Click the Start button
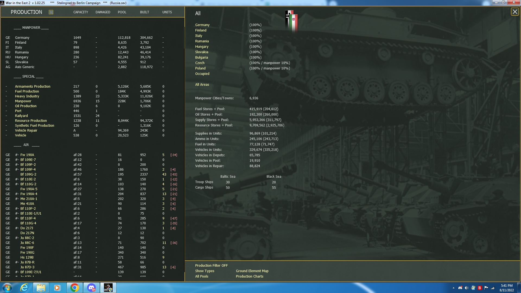Image resolution: width=521 pixels, height=293 pixels. tap(7, 287)
